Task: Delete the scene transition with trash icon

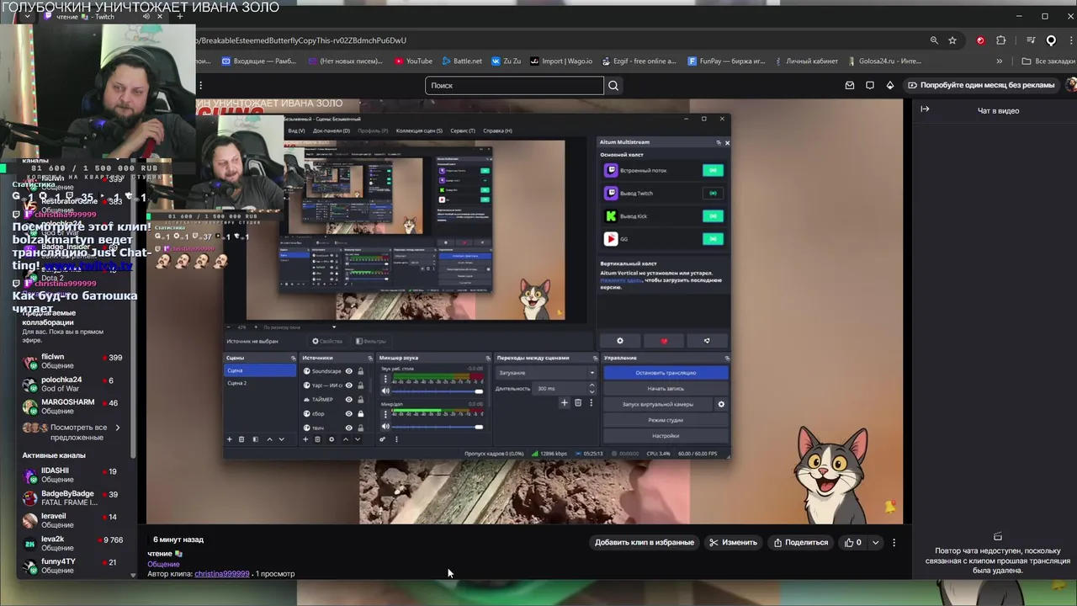Action: point(577,403)
